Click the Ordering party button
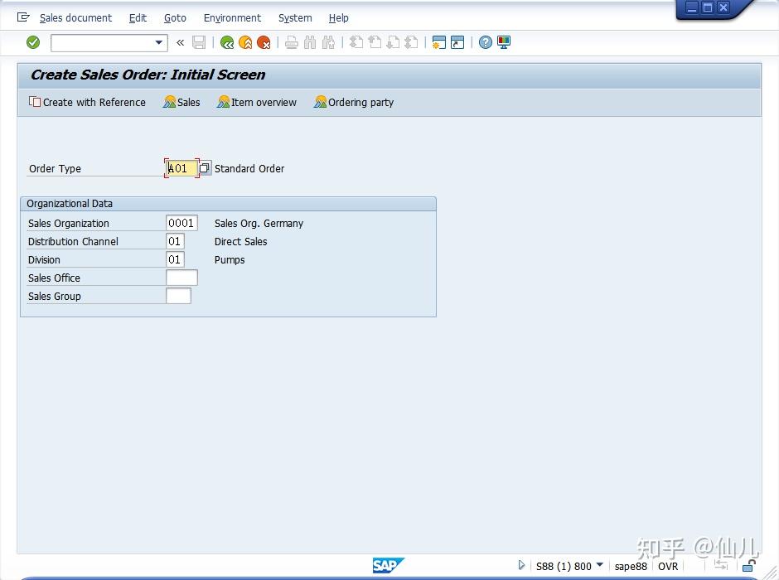The height and width of the screenshot is (580, 779). tap(353, 102)
